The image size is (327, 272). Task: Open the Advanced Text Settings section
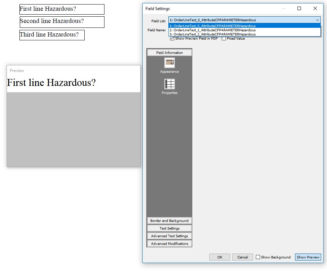click(169, 236)
